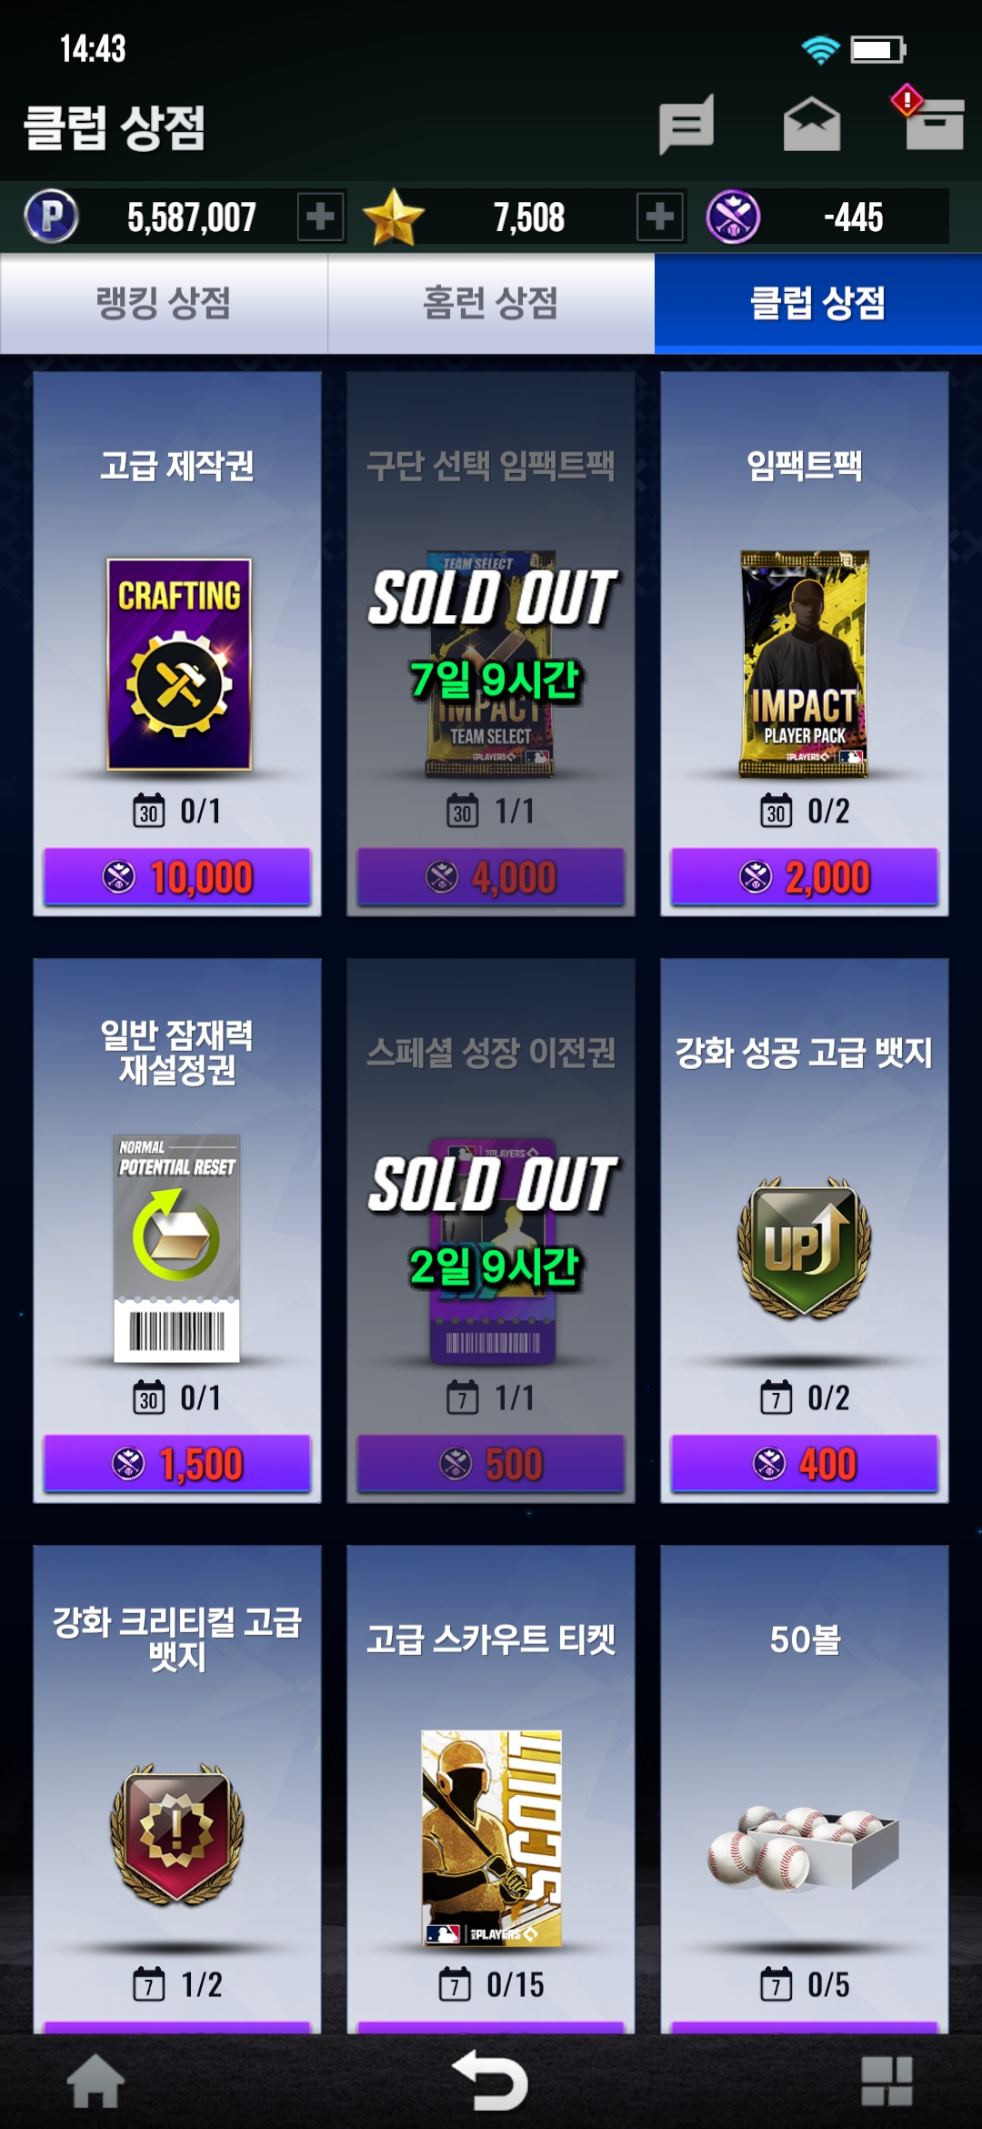Switch to 랭킹 상점 tab
This screenshot has width=982, height=2129.
click(x=164, y=303)
